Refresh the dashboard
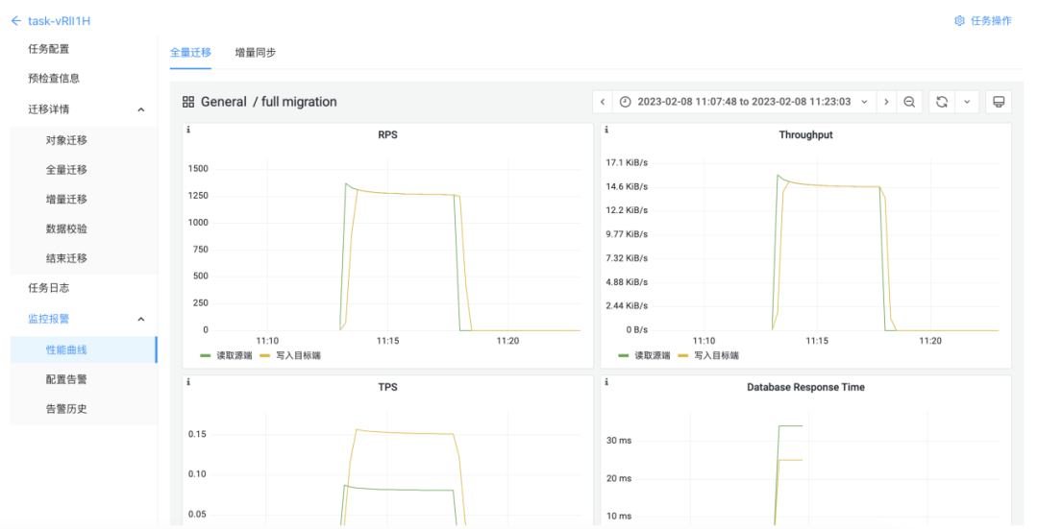Viewport: 1038px width, 529px height. [942, 102]
